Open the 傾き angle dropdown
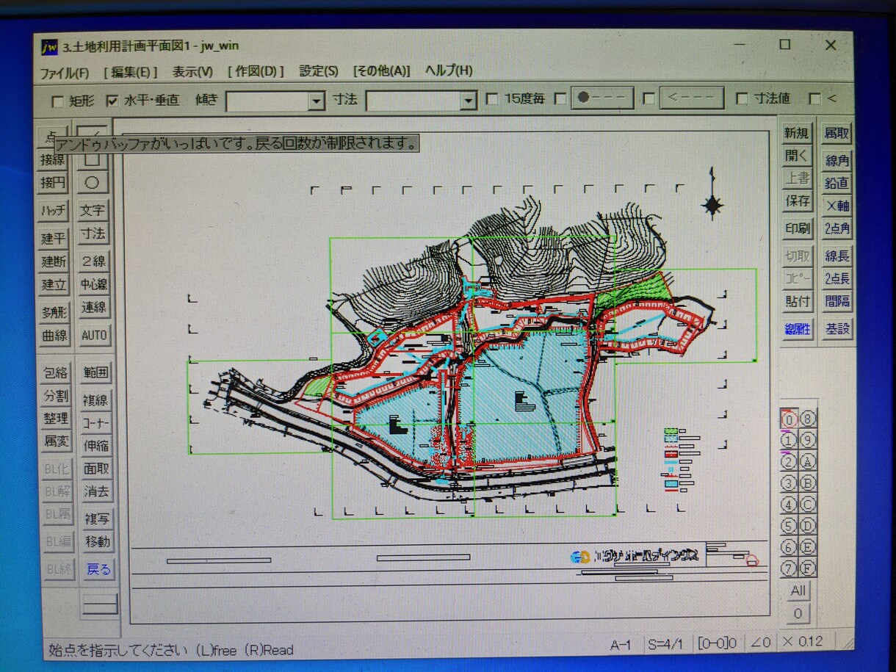The height and width of the screenshot is (672, 896). [317, 101]
